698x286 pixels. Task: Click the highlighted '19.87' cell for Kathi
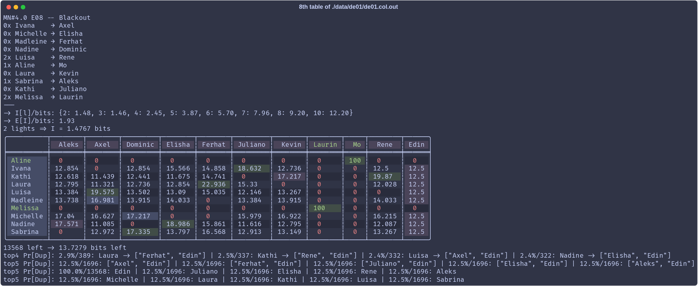[385, 176]
